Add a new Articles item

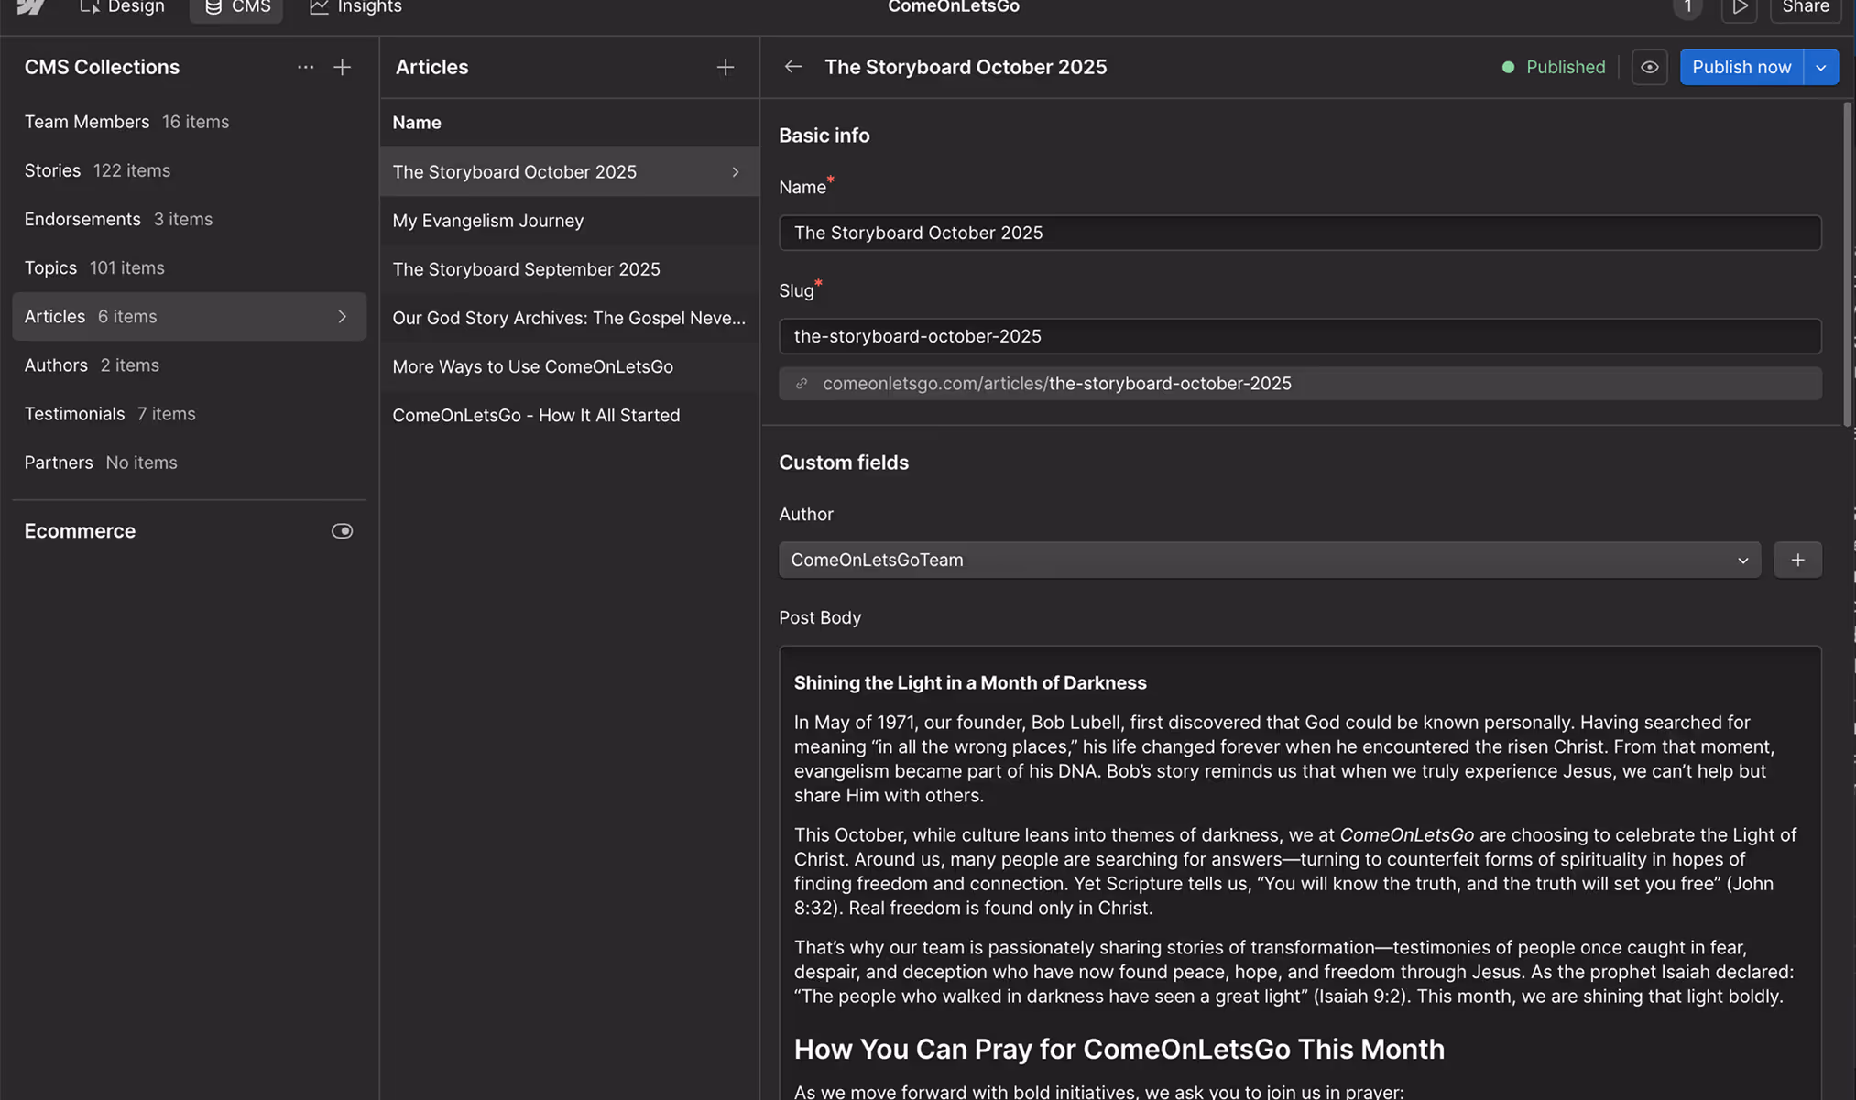click(x=725, y=67)
